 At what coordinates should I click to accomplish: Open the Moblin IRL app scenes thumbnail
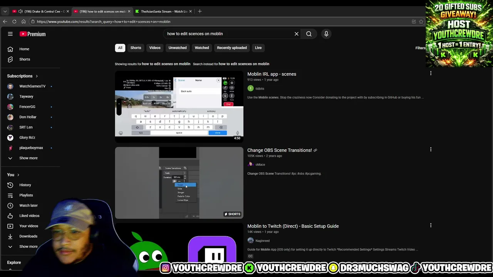coord(179,107)
